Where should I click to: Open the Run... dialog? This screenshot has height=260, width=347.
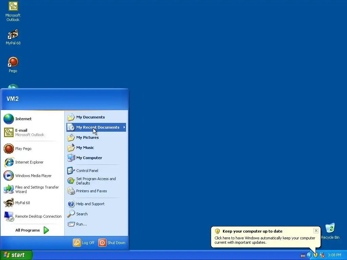(96, 224)
